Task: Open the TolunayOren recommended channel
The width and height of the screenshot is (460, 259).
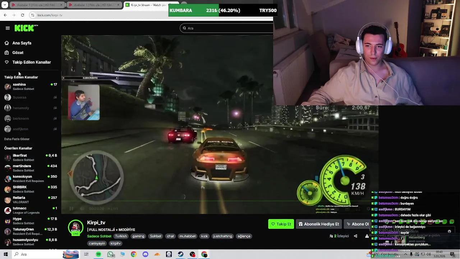Action: point(31,231)
